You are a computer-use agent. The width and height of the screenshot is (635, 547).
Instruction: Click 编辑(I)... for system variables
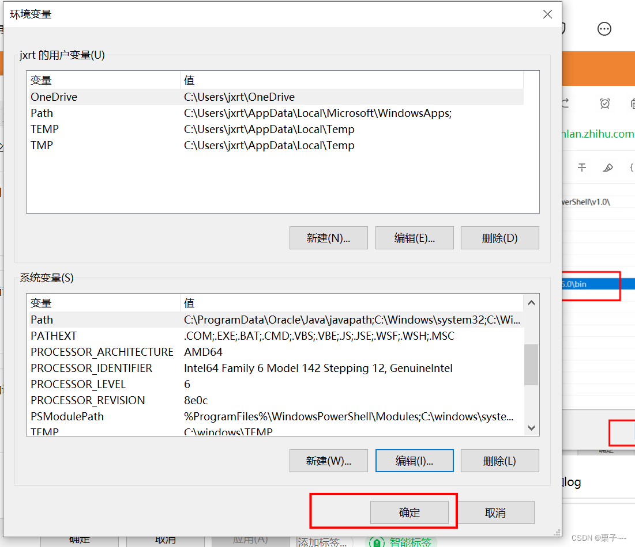tap(414, 461)
